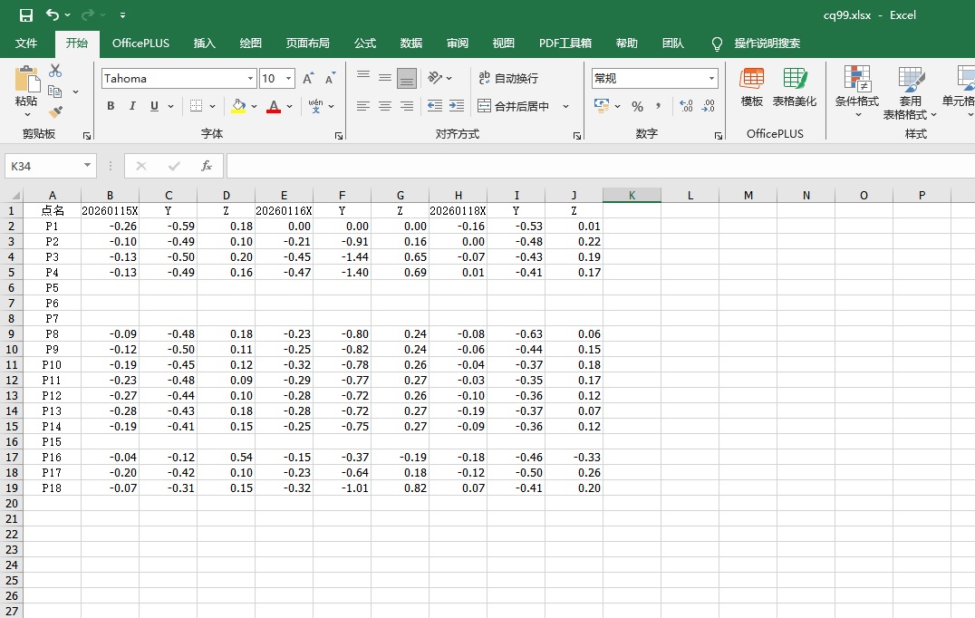Click the Save icon in title bar

click(x=26, y=15)
